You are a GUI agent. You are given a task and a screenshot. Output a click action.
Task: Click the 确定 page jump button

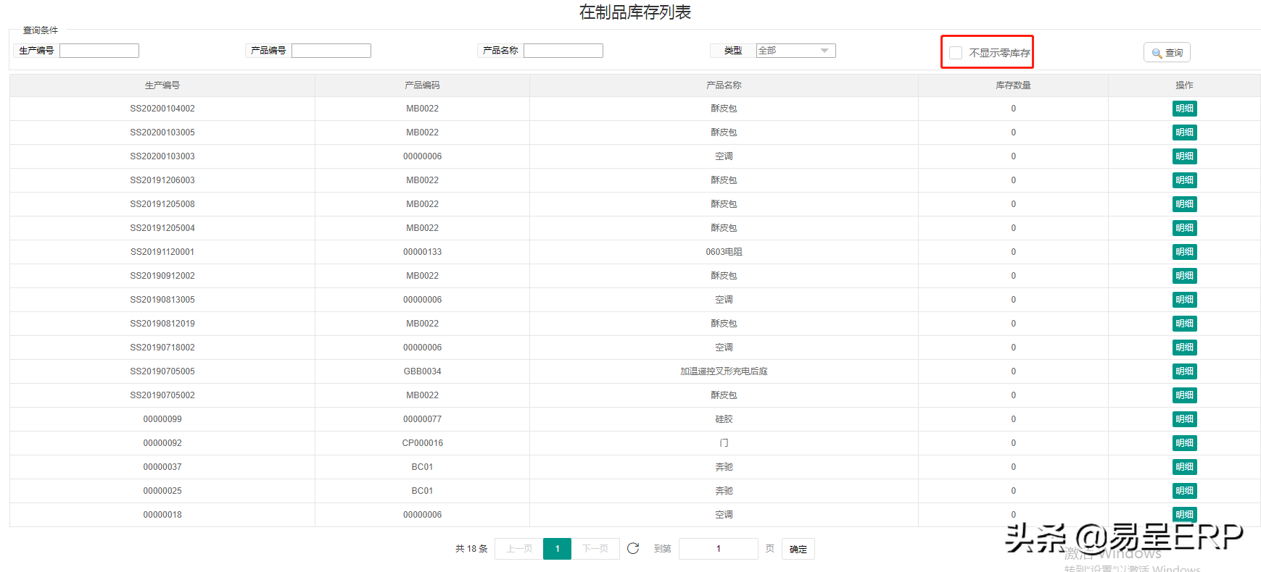pyautogui.click(x=798, y=549)
